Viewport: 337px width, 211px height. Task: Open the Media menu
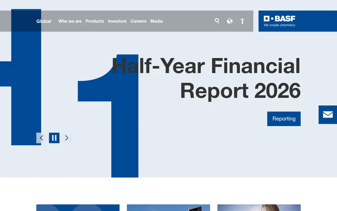(x=156, y=21)
